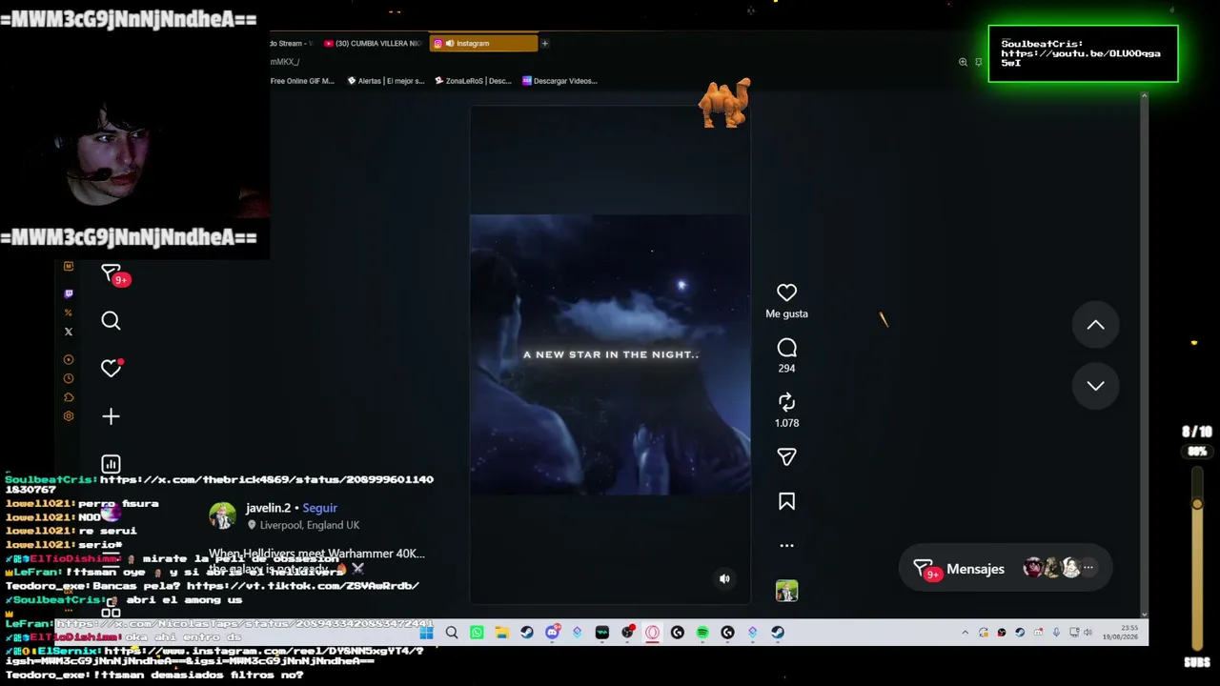Open the Instagram dashboard chart icon
Screen dimensions: 1220x686
[x=111, y=464]
